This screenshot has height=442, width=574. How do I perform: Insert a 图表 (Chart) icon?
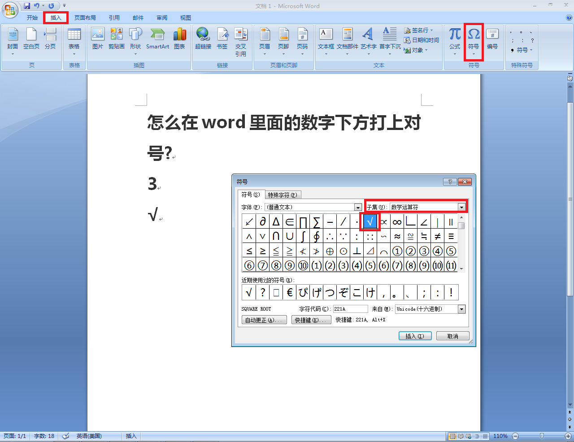click(x=179, y=34)
